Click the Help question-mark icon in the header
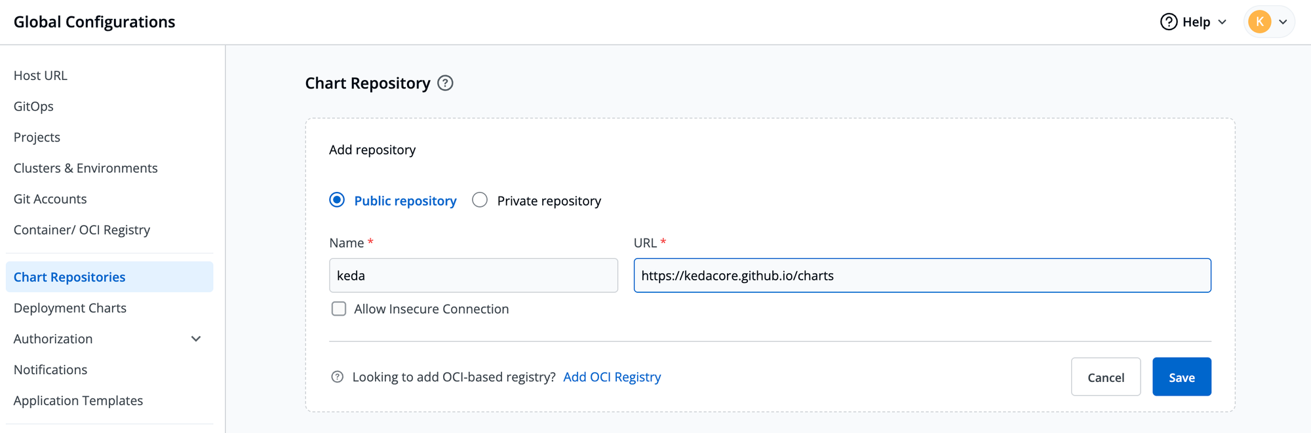The height and width of the screenshot is (433, 1311). click(x=1169, y=22)
